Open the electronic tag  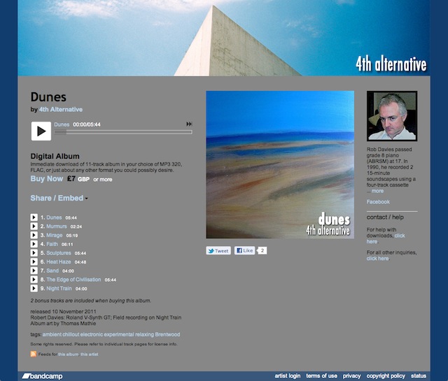[92, 334]
